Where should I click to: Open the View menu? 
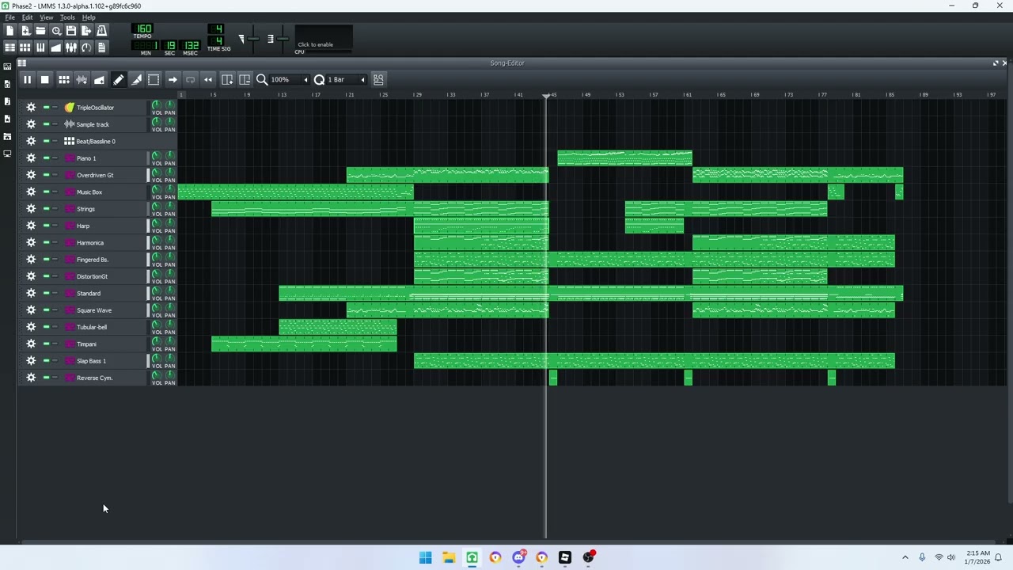pos(47,17)
